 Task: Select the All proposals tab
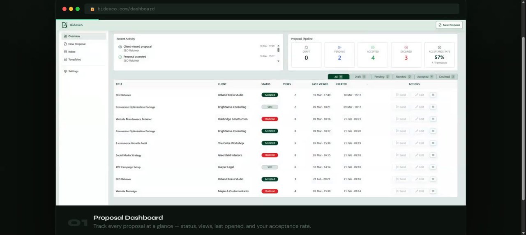coord(339,77)
